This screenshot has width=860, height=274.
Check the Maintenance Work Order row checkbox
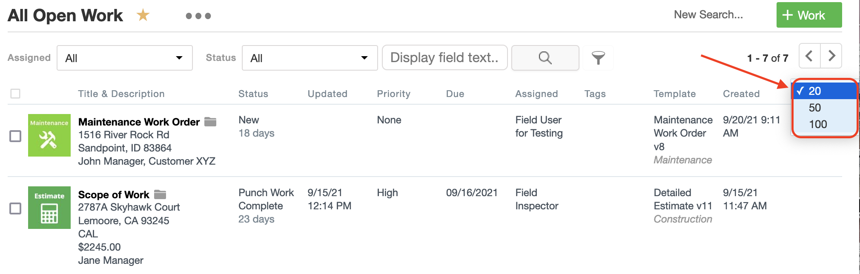pos(15,136)
